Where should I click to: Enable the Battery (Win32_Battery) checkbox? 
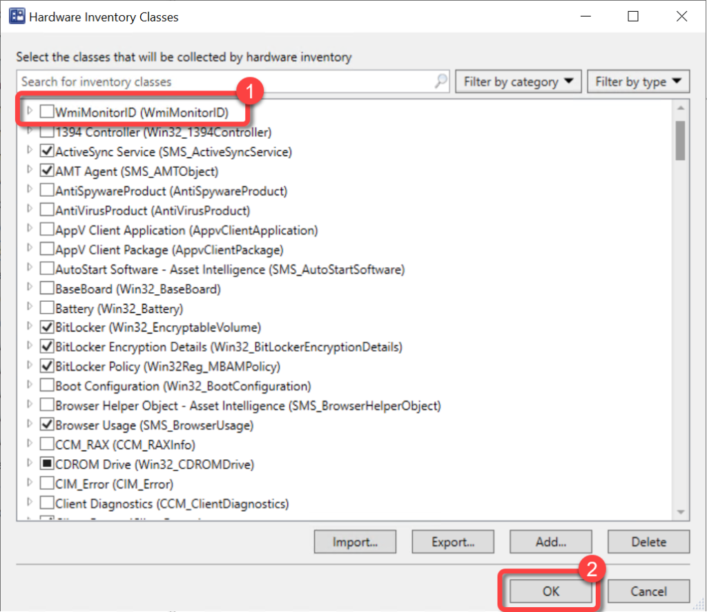pos(47,308)
